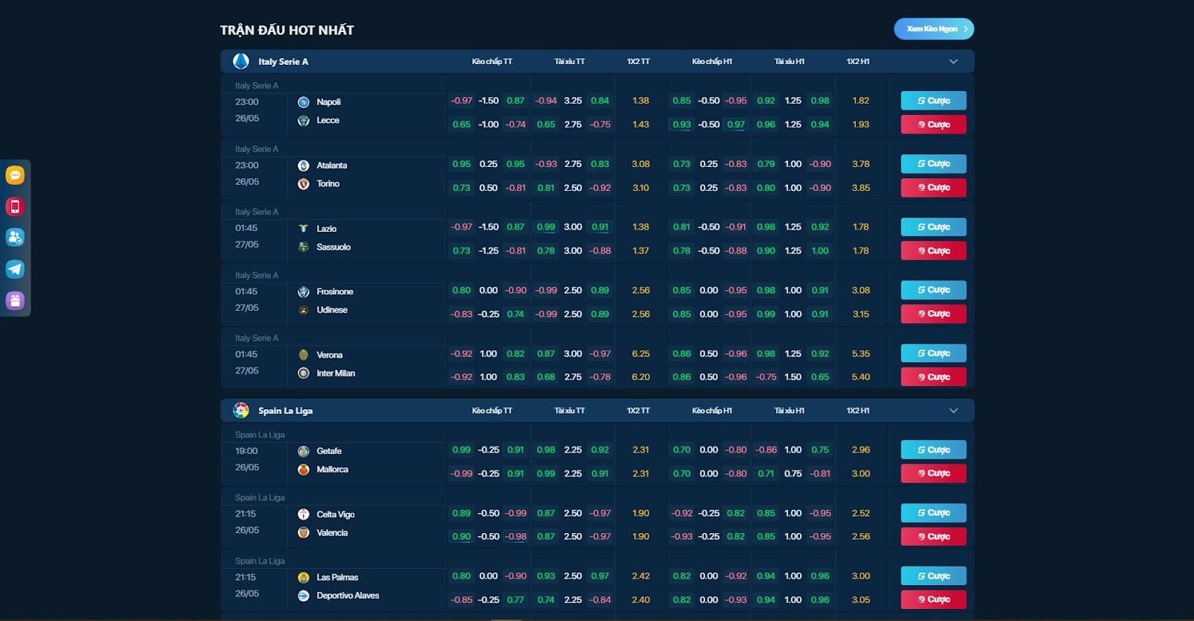Click the Udinese team crest

click(x=304, y=310)
